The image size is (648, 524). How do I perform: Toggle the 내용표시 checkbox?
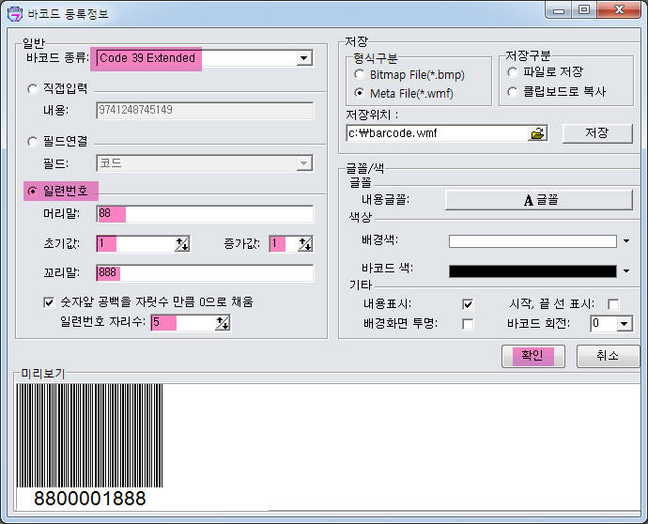point(468,304)
